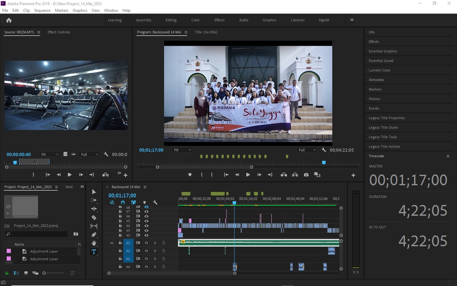
Task: Select the Pen tool
Action: click(x=94, y=235)
